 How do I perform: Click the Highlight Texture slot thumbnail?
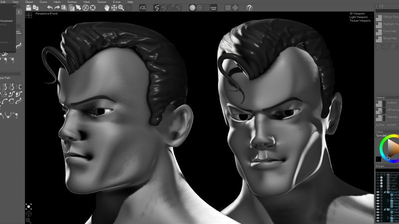pyautogui.click(x=379, y=25)
